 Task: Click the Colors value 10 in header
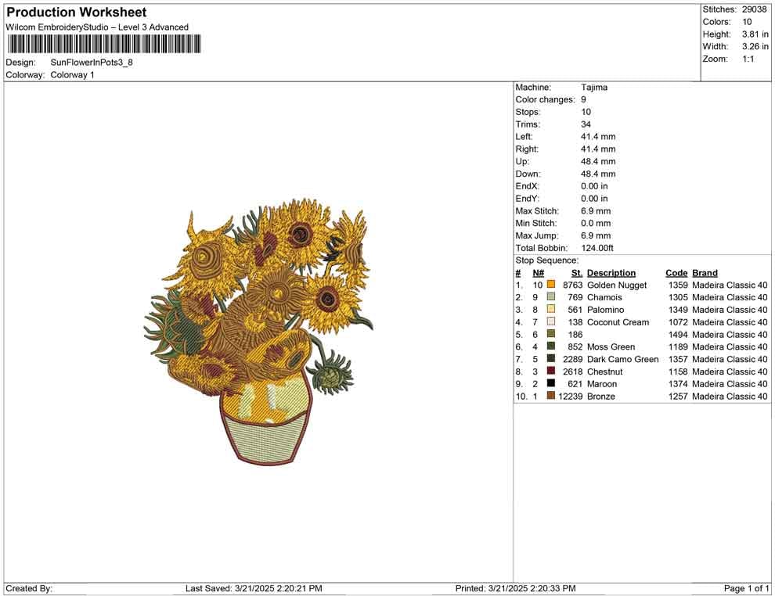point(747,22)
